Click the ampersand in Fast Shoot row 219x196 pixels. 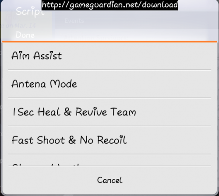(x=72, y=140)
